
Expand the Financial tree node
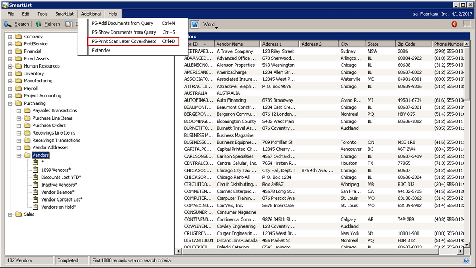10,52
